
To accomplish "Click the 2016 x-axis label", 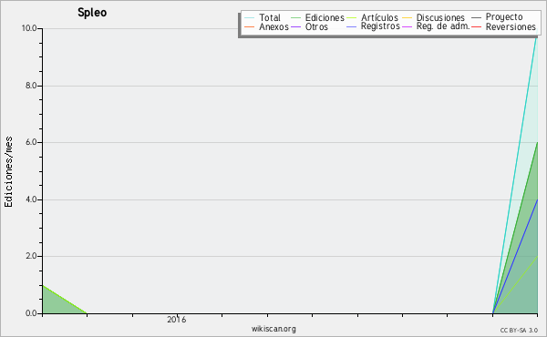I will [x=176, y=320].
